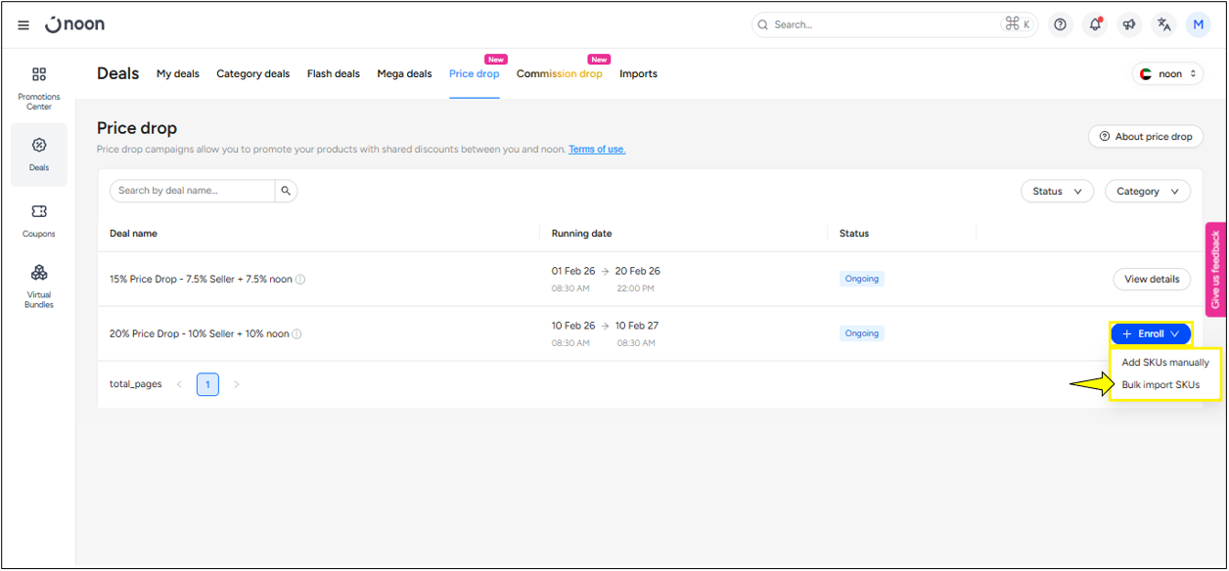
Task: Expand the Status filter dropdown
Action: [1057, 192]
